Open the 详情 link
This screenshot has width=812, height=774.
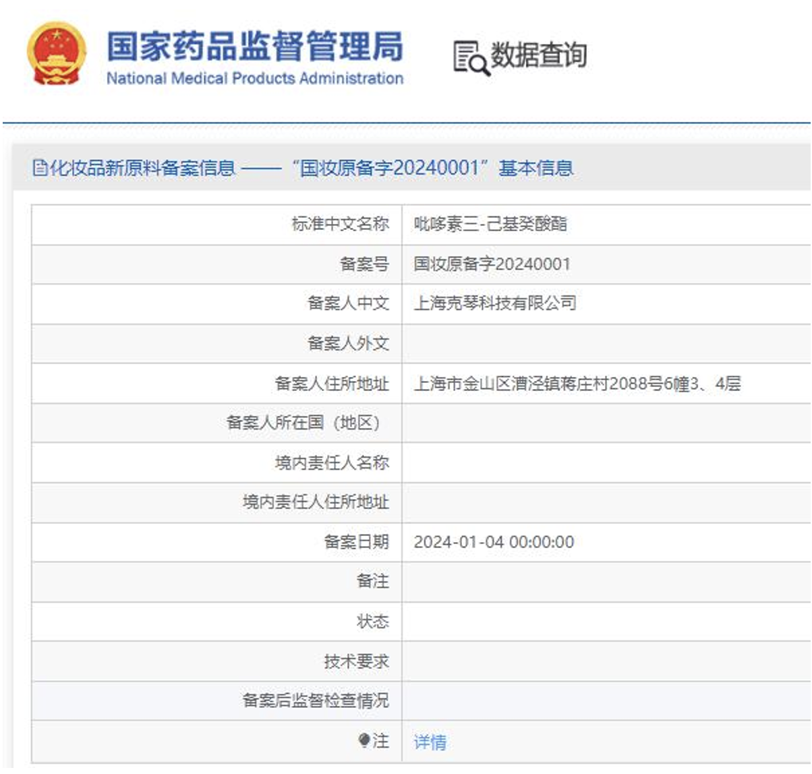[x=430, y=742]
